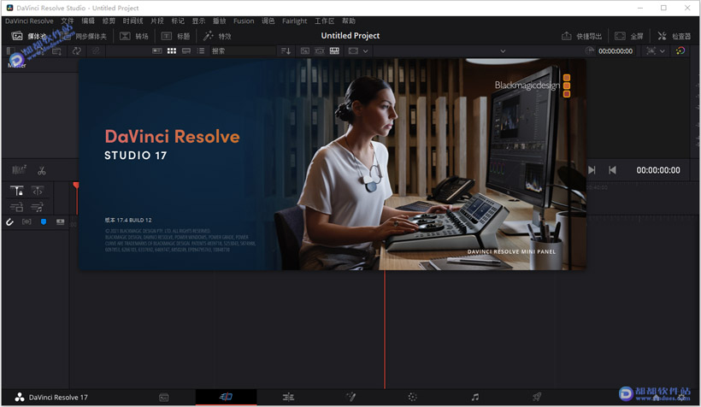701x407 pixels.
Task: Click the colorful bypass grades icon
Action: pos(680,51)
